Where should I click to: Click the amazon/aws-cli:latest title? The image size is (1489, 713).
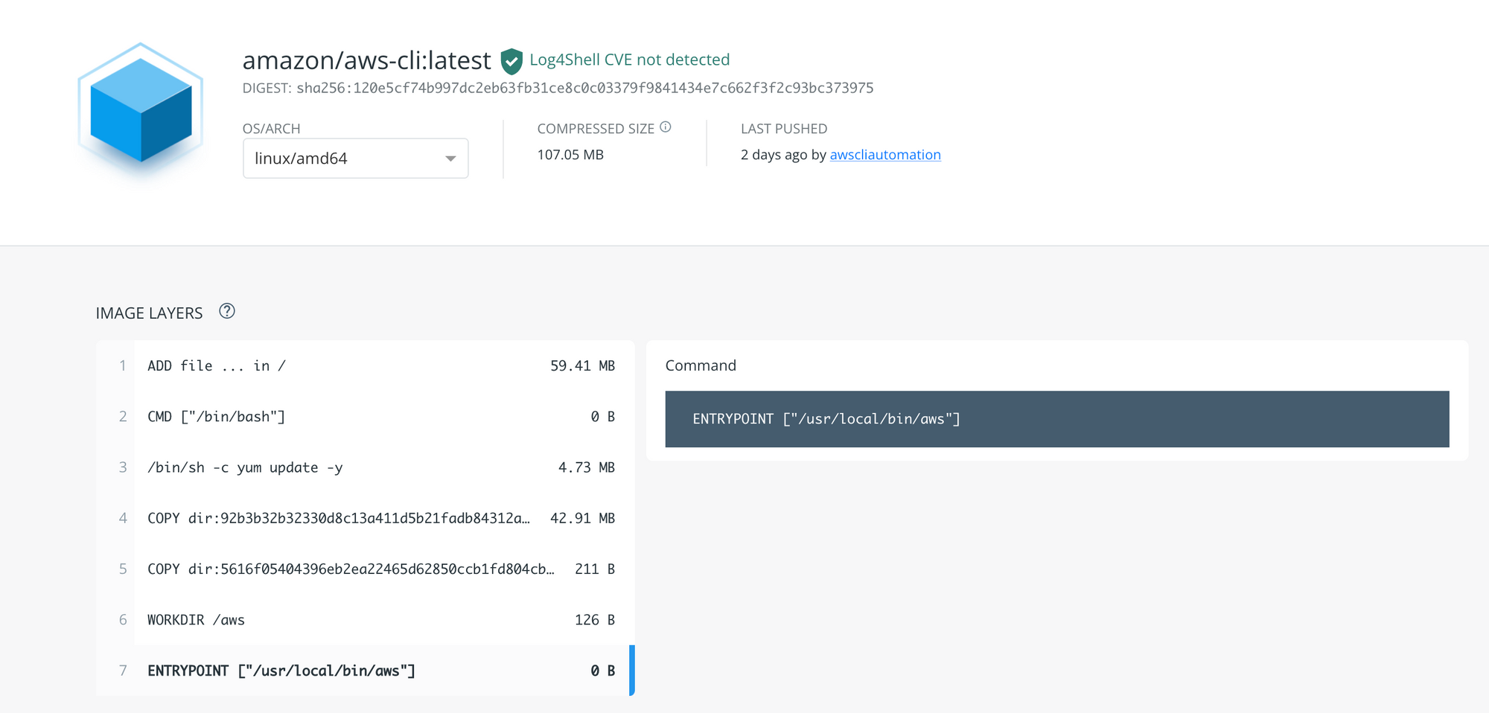(367, 60)
